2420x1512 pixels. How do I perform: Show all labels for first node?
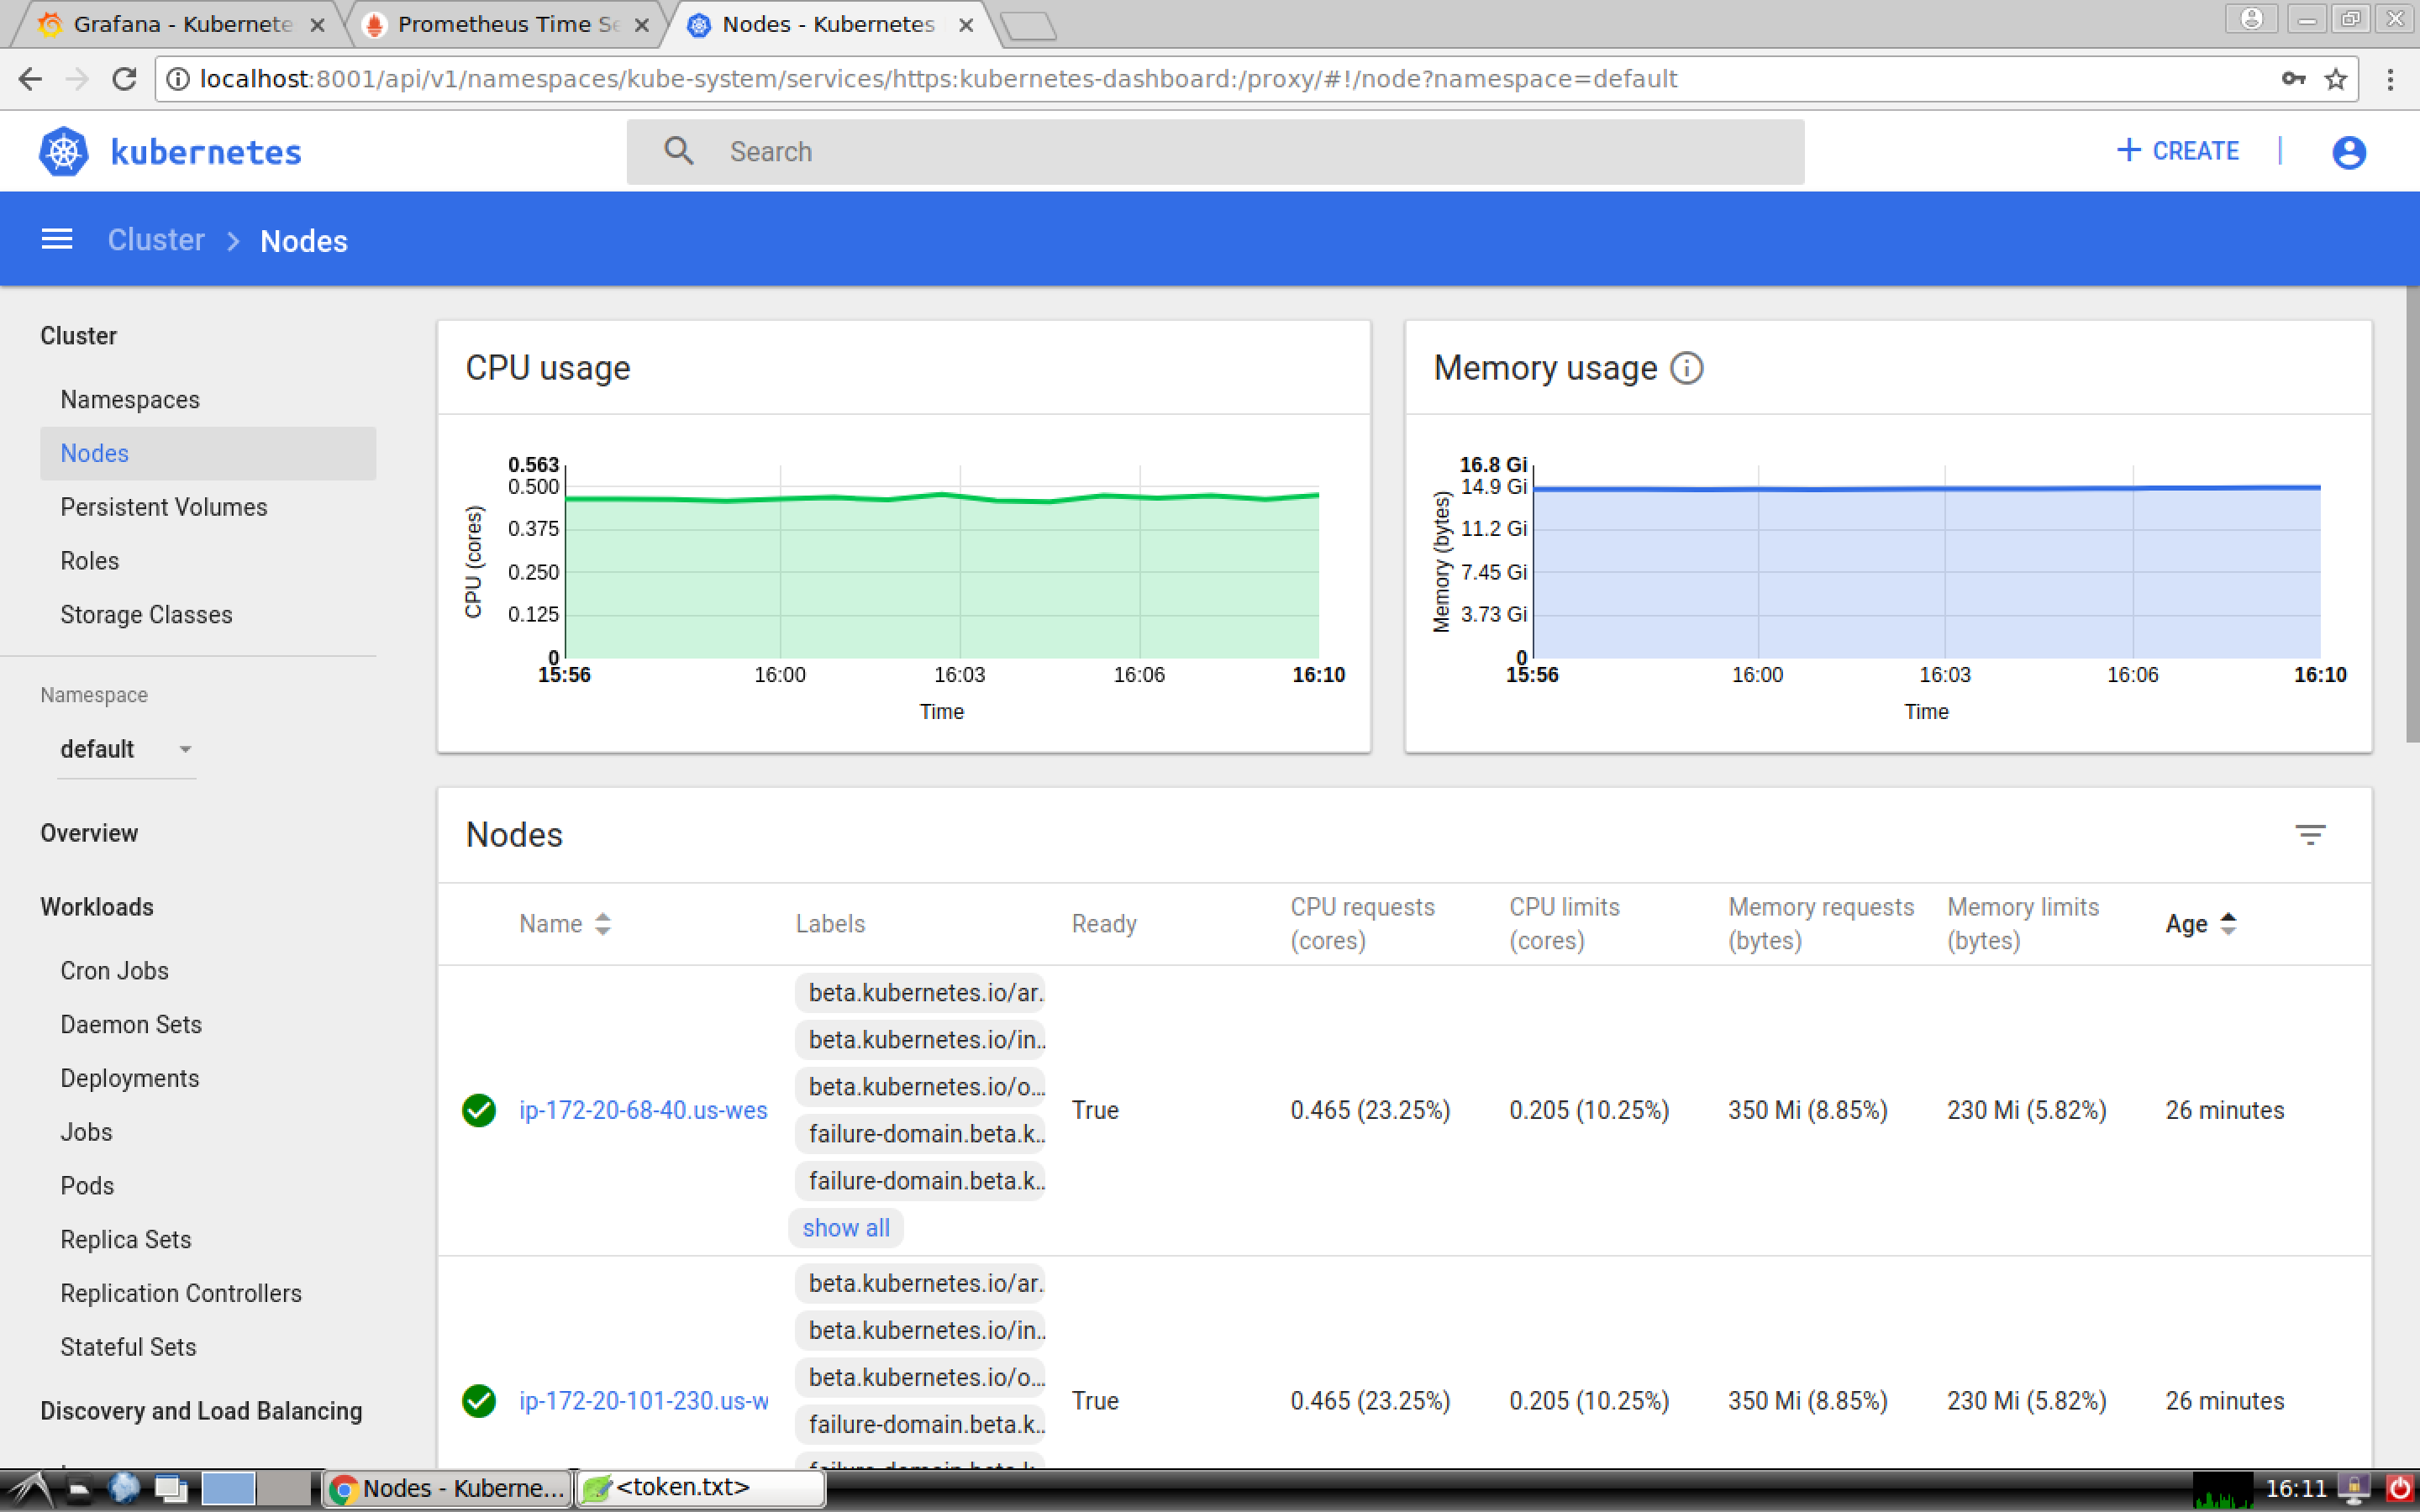point(845,1228)
